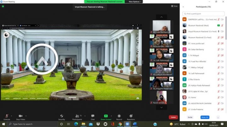Select 09. Sekar Berlianny video thumbnail
This screenshot has width=227, height=127.
[x=161, y=27]
